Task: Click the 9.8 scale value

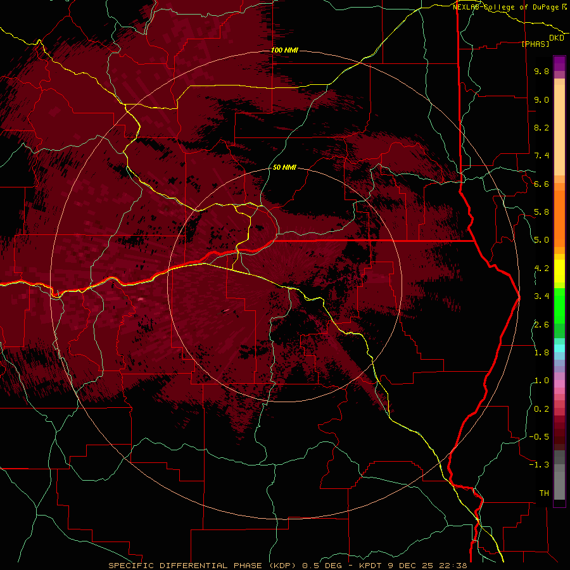Action: [x=541, y=71]
